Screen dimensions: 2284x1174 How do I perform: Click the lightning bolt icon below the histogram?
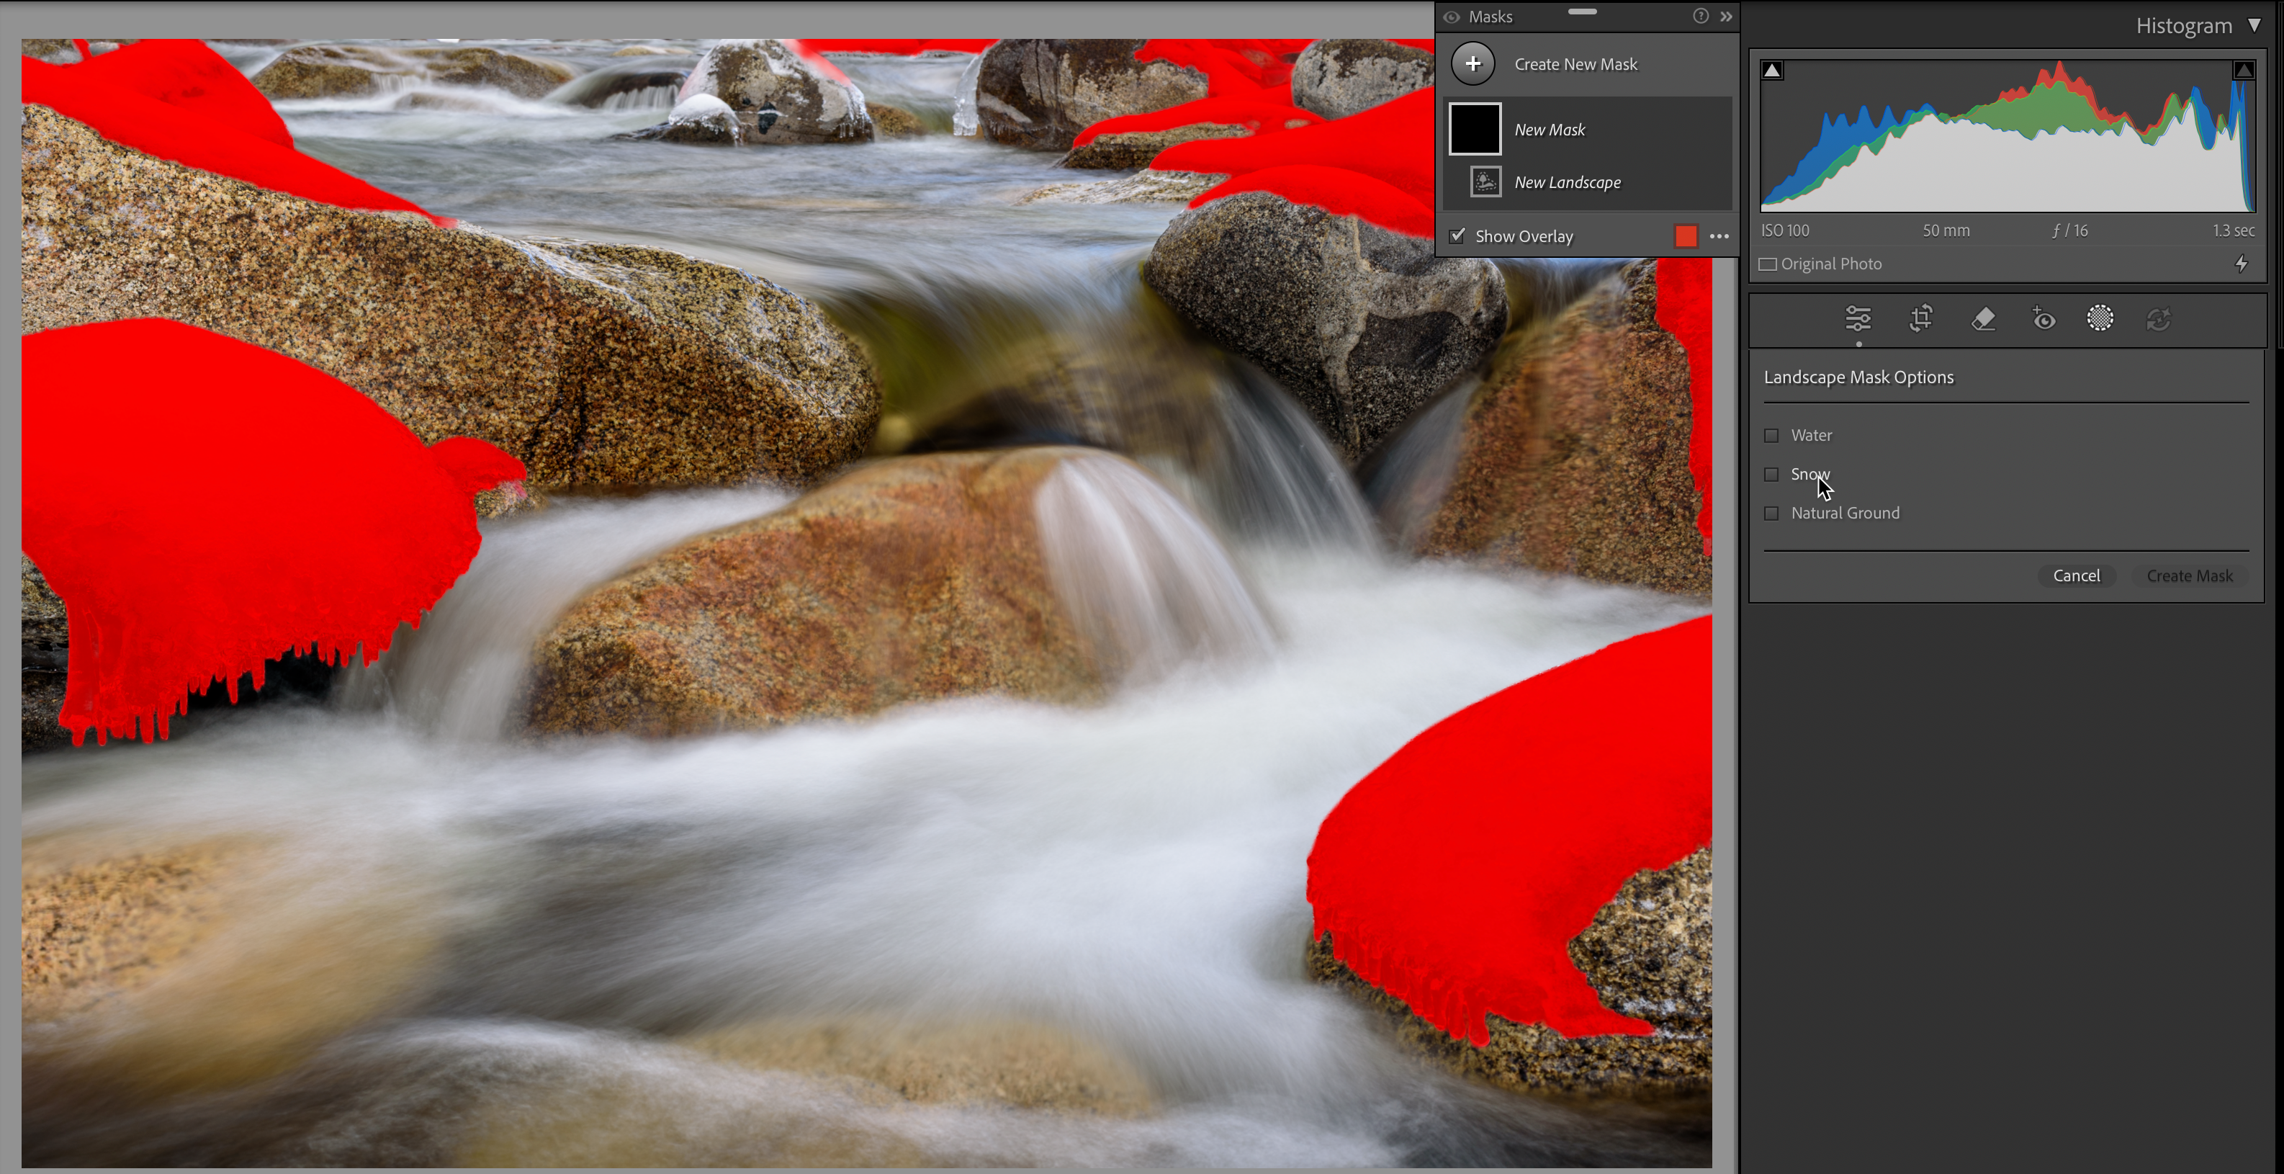(2242, 264)
